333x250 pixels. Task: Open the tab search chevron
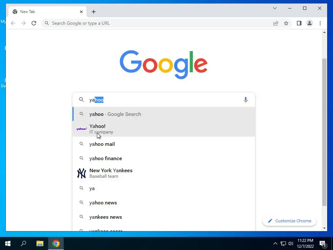274,8
